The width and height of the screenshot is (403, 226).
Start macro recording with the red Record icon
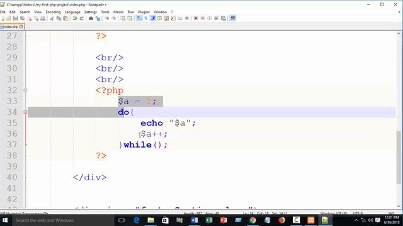pos(196,18)
